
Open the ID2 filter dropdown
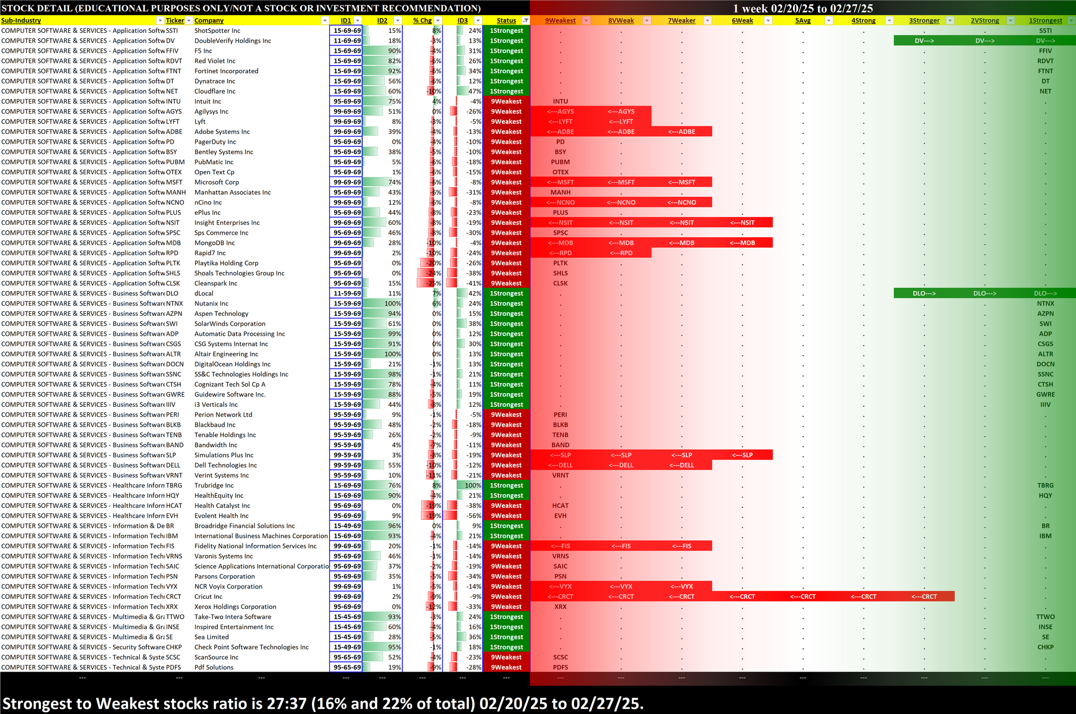[x=398, y=20]
